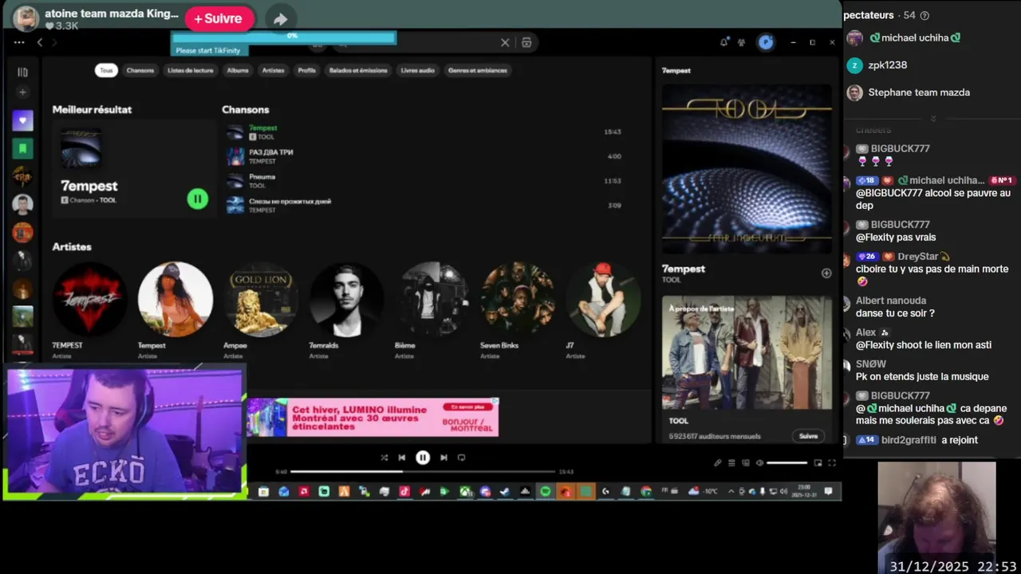Seek on the song progress bar
The height and width of the screenshot is (574, 1021).
(423, 472)
